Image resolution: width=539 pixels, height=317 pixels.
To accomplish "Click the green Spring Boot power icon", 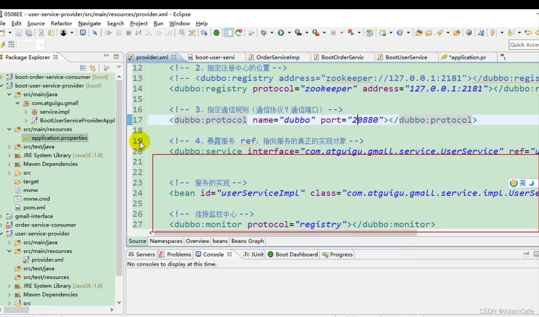I will click(x=216, y=33).
